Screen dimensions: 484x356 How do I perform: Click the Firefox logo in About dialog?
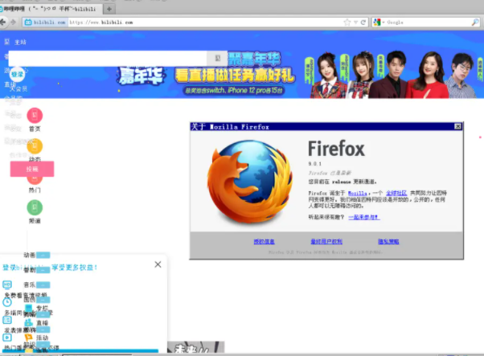point(250,182)
